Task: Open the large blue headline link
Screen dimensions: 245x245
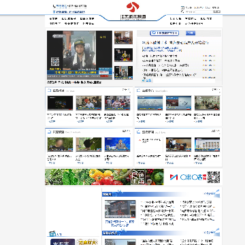Action: [175, 43]
